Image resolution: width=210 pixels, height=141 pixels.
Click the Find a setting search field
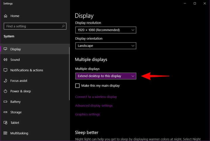(x=35, y=26)
